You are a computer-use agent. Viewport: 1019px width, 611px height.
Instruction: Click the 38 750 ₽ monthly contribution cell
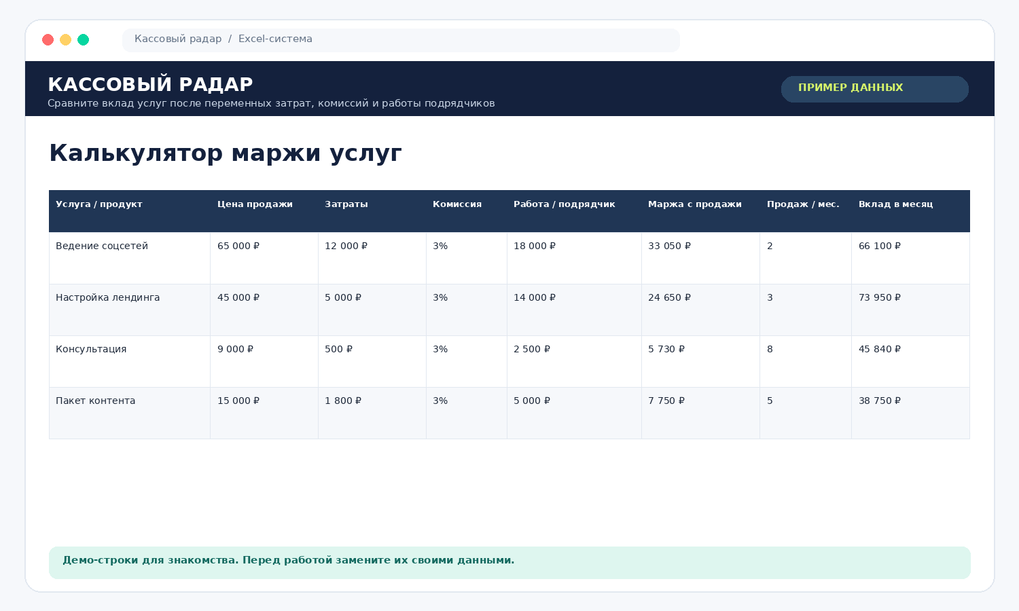[x=911, y=413]
